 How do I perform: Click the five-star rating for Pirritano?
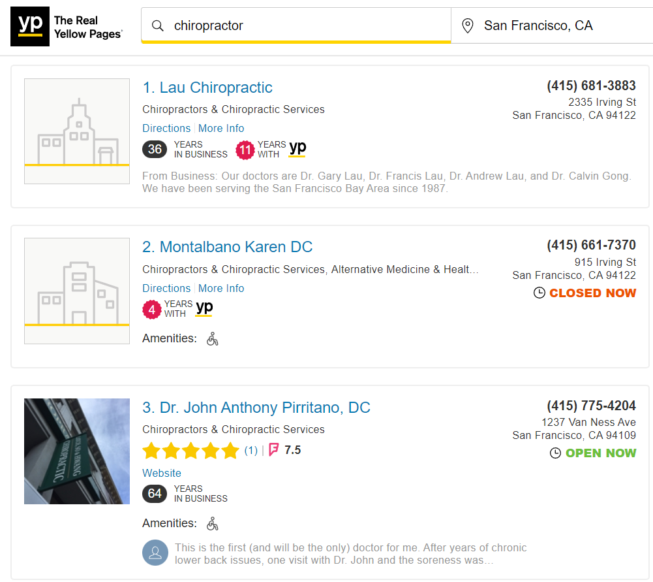pyautogui.click(x=191, y=451)
